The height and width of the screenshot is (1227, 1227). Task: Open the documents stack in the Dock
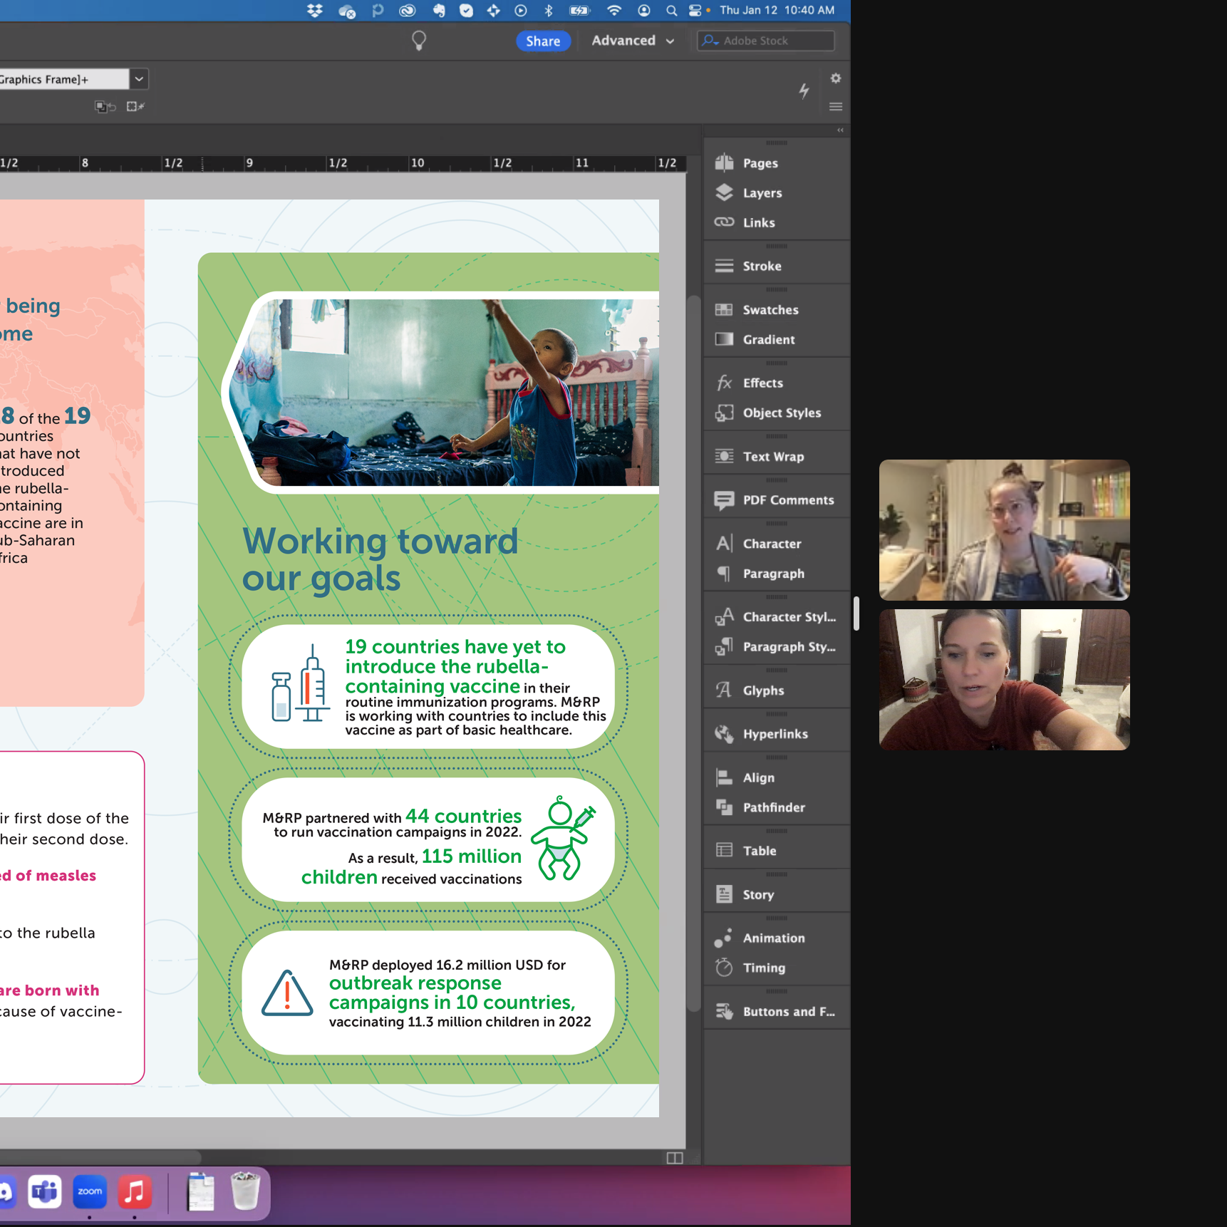click(200, 1191)
